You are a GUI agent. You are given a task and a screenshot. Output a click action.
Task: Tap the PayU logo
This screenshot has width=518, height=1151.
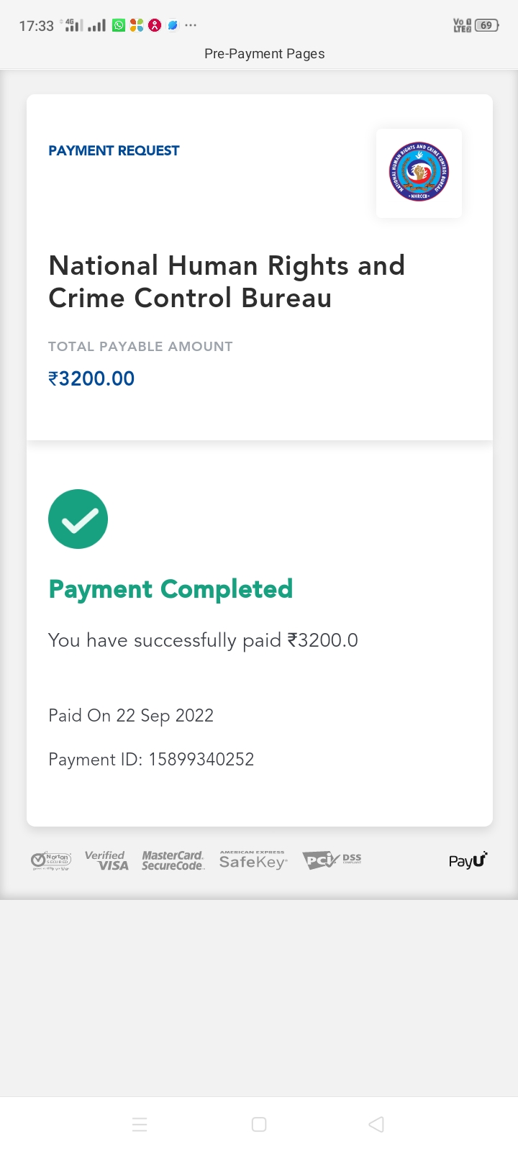(468, 860)
